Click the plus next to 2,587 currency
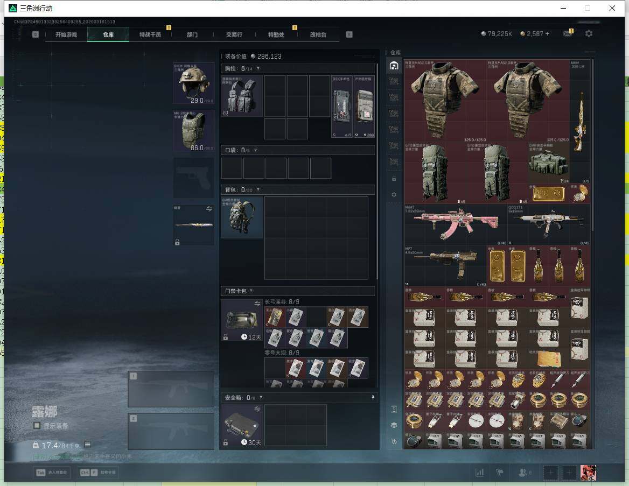 click(547, 34)
